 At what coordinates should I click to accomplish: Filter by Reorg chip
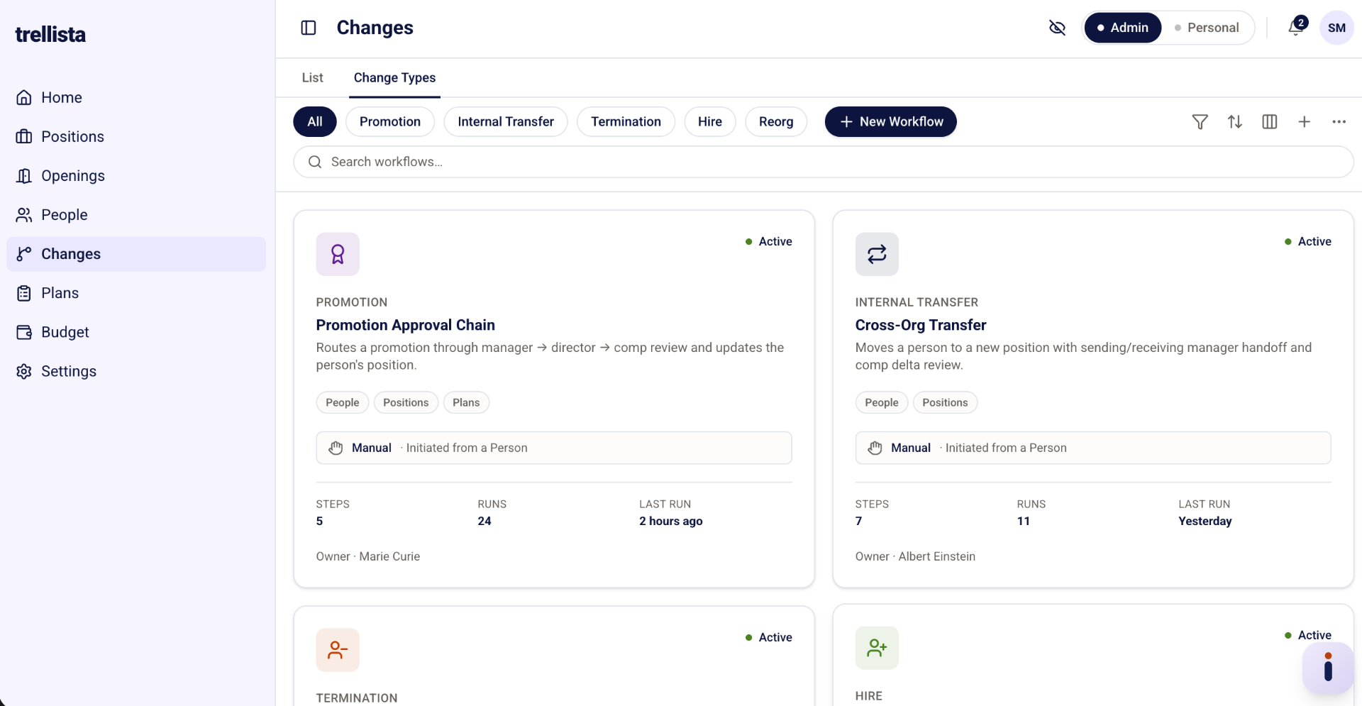pyautogui.click(x=776, y=122)
